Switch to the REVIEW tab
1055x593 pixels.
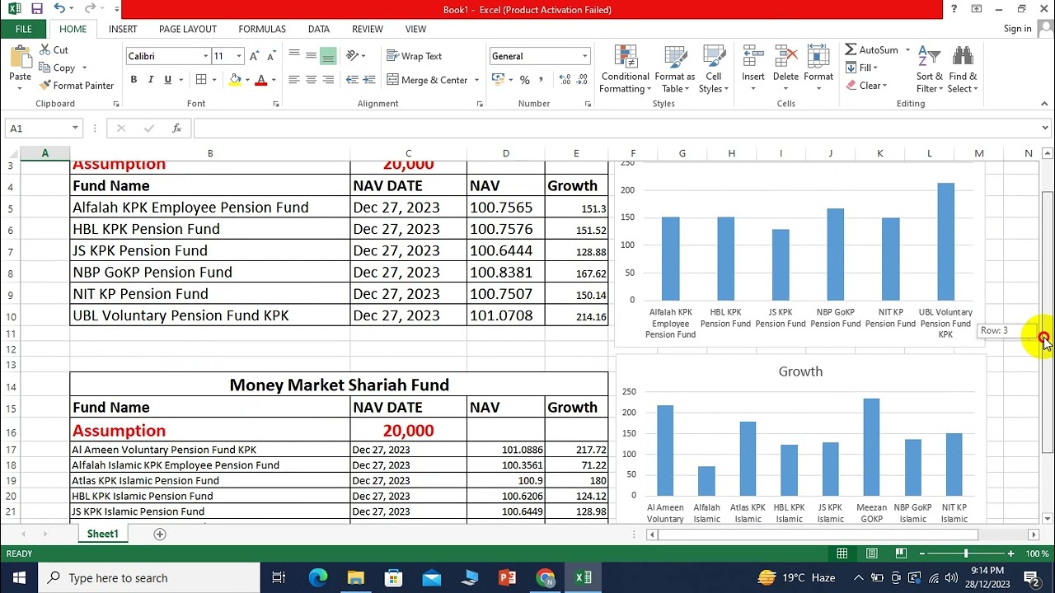[368, 29]
